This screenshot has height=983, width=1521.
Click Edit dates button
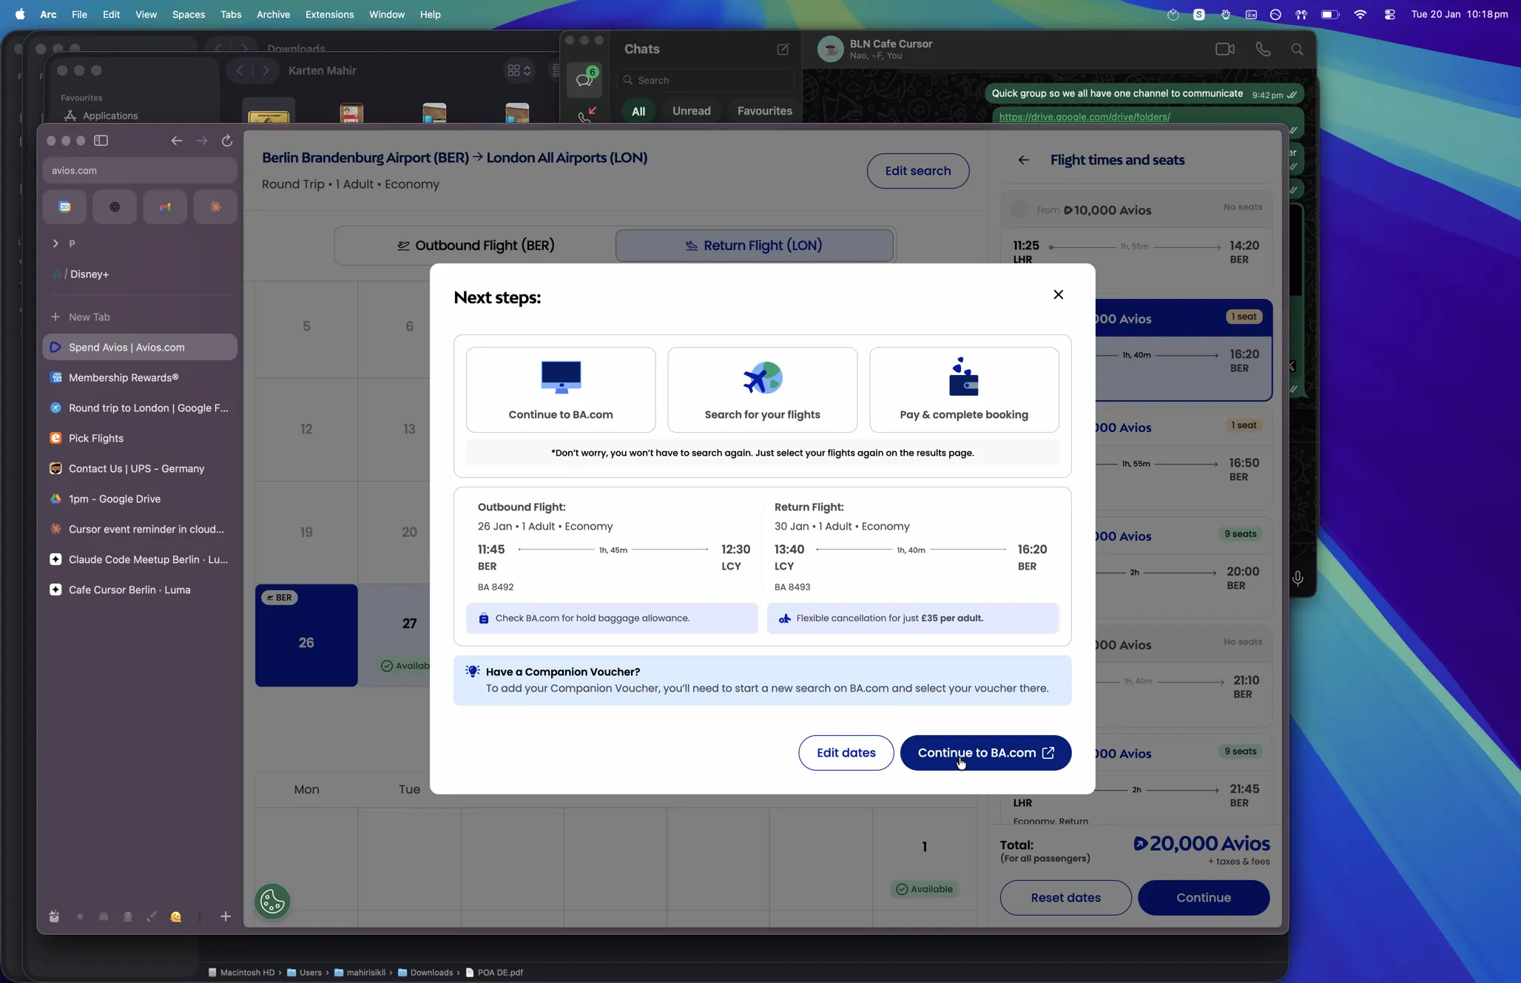[846, 753]
